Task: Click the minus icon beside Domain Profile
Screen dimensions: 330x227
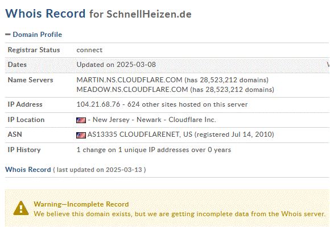Action: click(x=8, y=35)
